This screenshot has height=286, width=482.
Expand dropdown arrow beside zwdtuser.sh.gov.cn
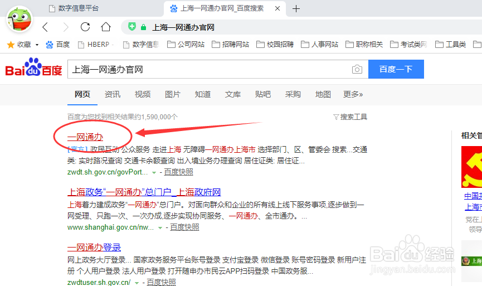[137, 283]
